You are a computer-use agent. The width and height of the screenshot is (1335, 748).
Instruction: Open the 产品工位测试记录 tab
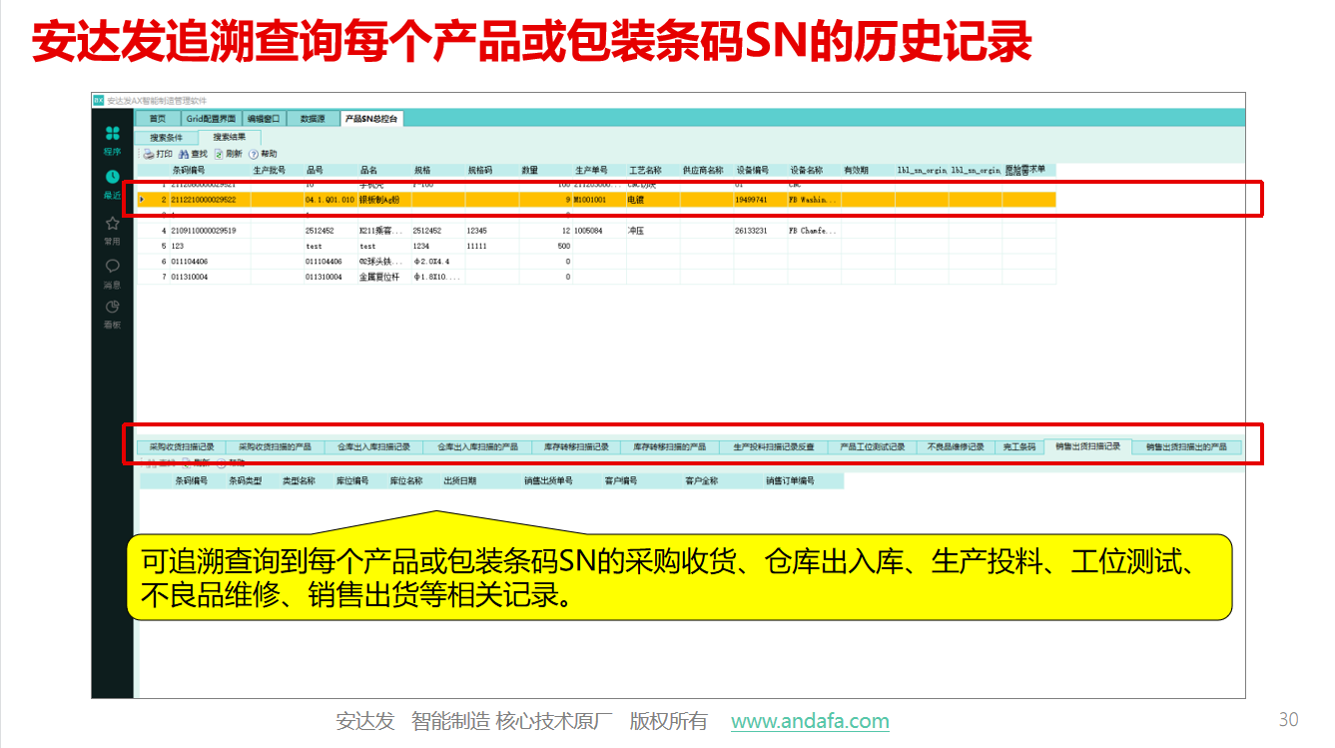[x=873, y=446]
